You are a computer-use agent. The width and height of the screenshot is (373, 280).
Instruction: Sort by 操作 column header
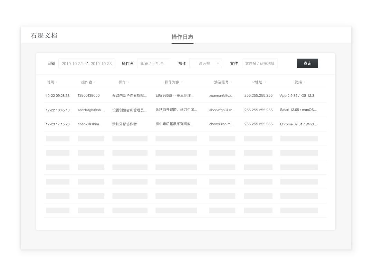[x=124, y=82]
